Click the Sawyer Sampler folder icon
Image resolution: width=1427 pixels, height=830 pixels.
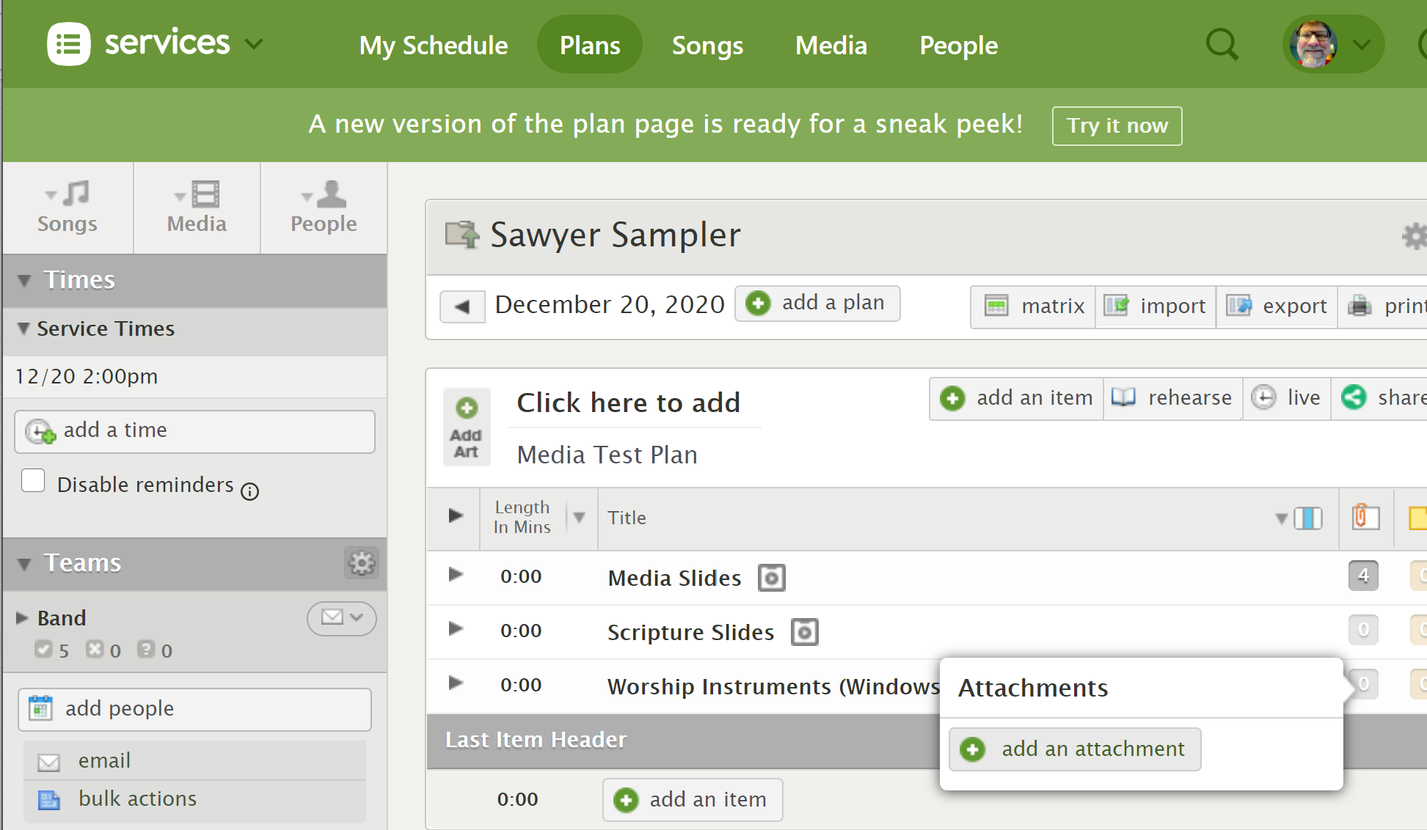pos(462,235)
